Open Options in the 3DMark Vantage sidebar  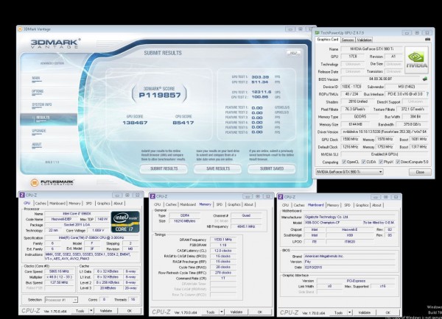tap(38, 91)
